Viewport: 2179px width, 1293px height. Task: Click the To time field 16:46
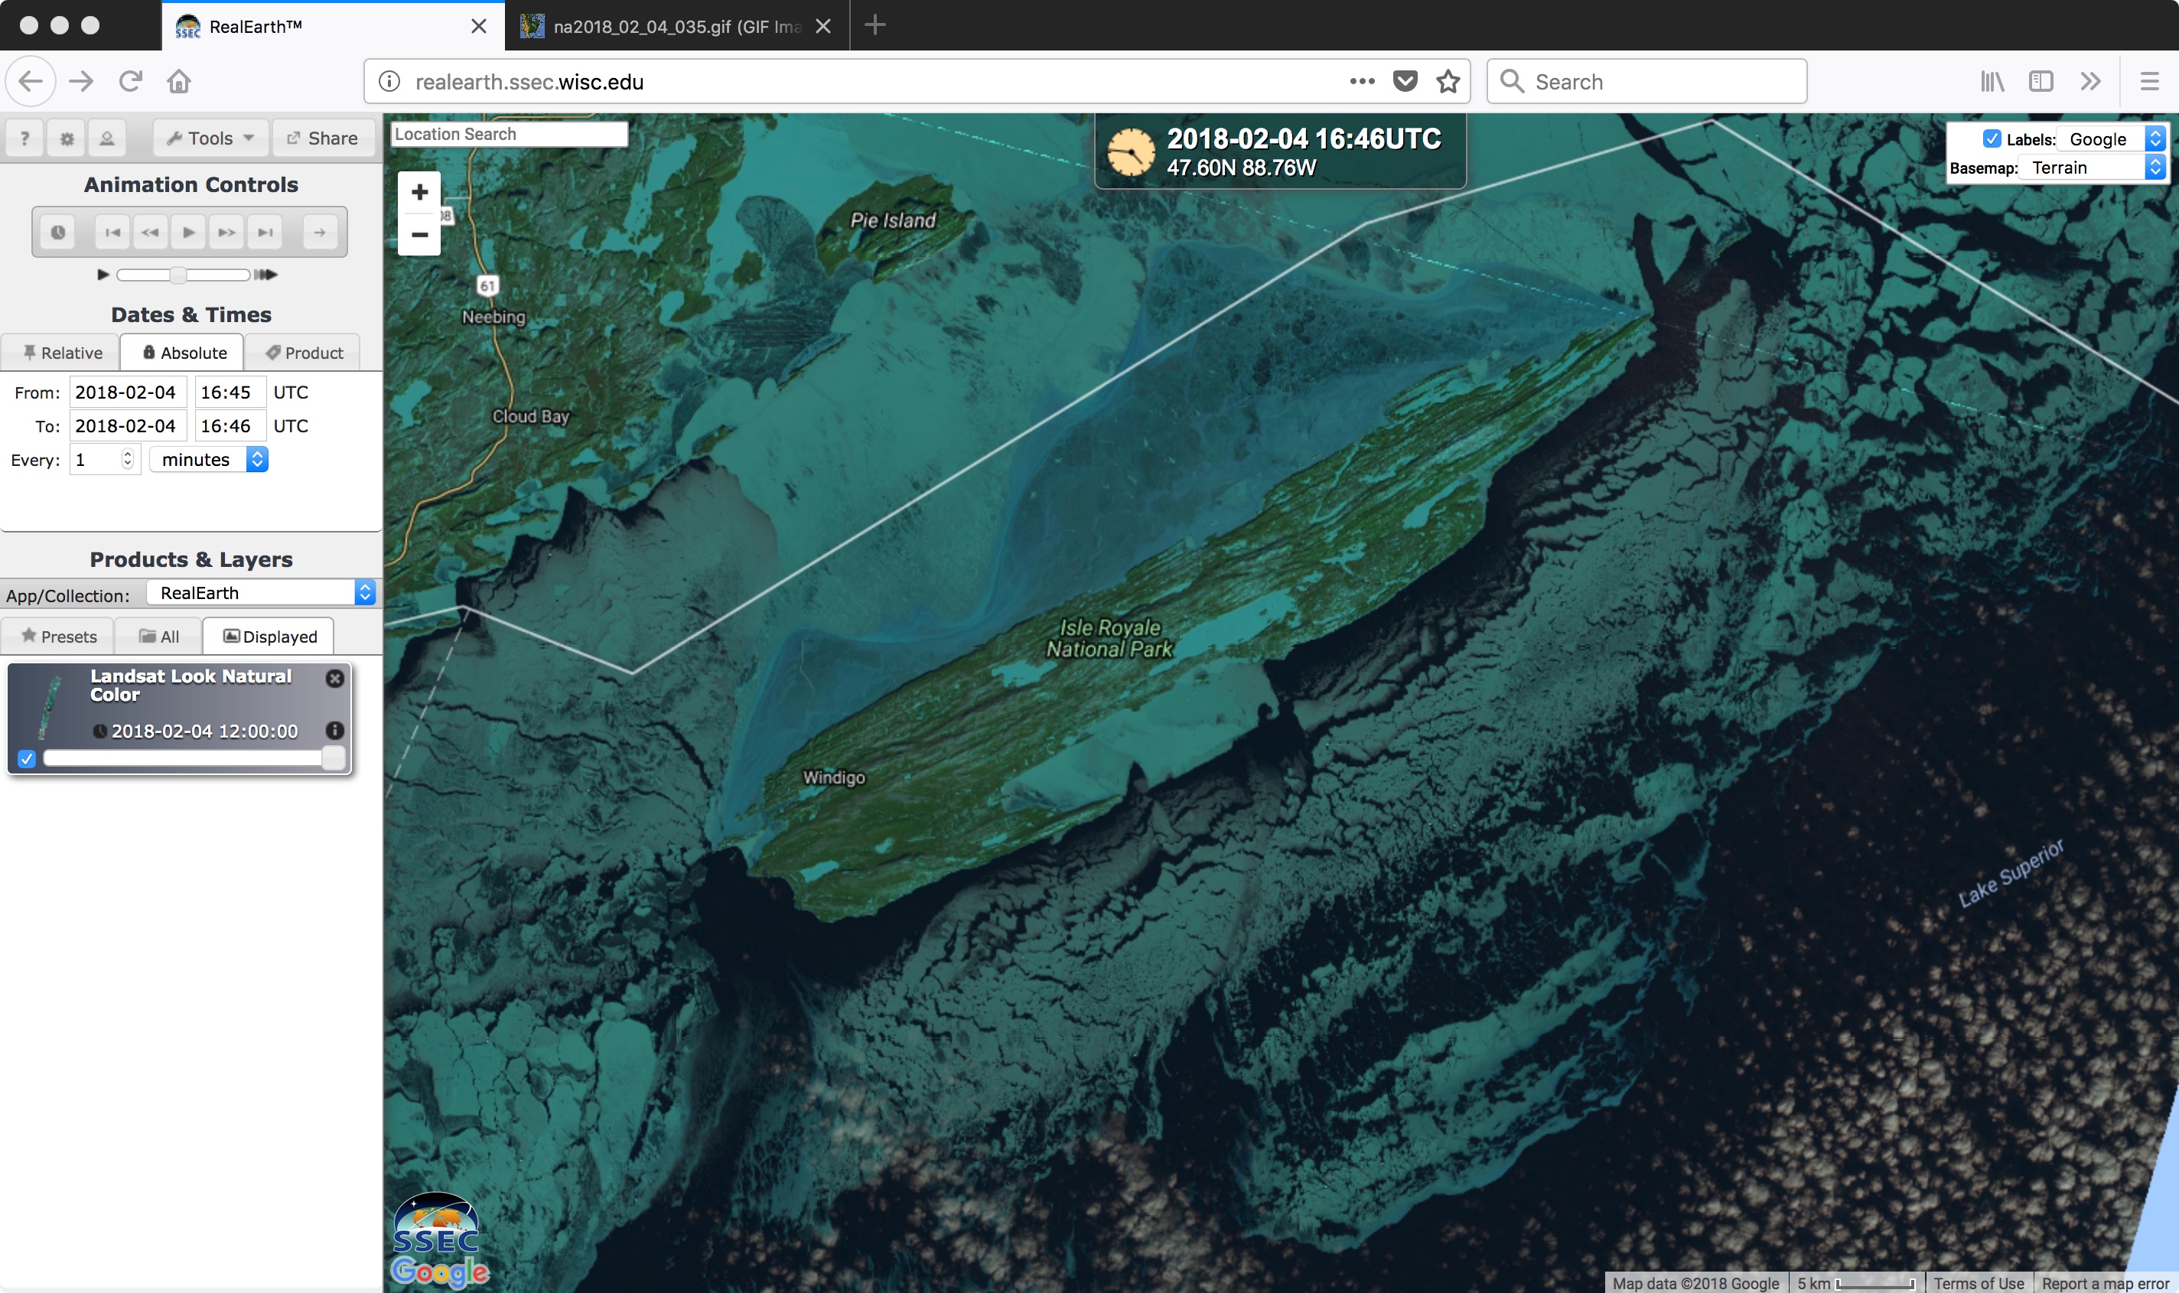230,426
